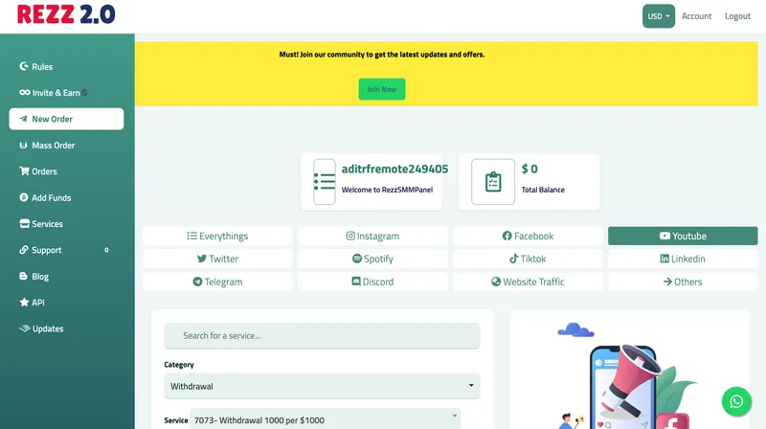Open the Account link in header
Screen dimensions: 766x429
696,16
